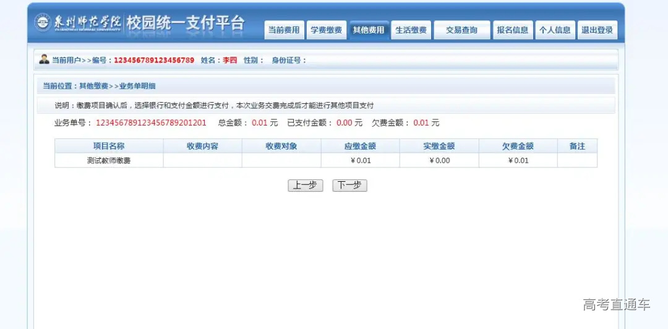Click 退出登录 to log out
The width and height of the screenshot is (668, 329).
(x=597, y=30)
